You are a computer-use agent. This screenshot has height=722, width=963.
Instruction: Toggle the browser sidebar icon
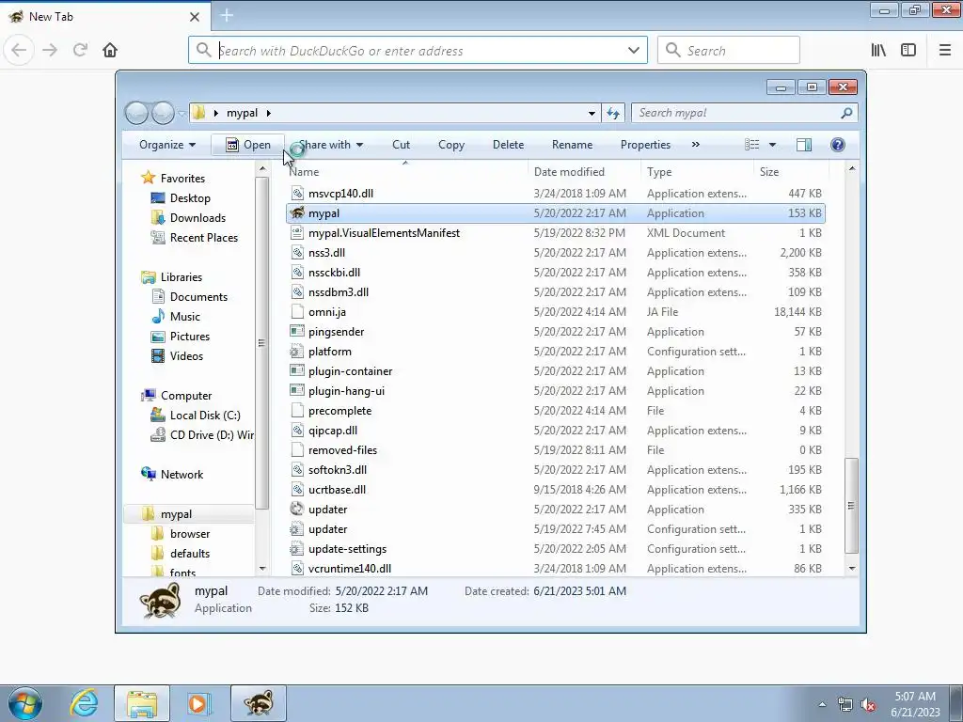908,51
